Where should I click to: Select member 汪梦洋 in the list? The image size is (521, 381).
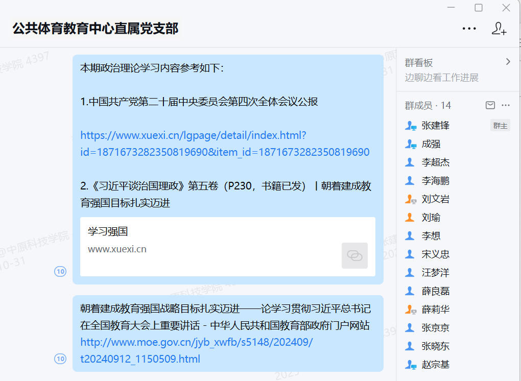click(435, 273)
